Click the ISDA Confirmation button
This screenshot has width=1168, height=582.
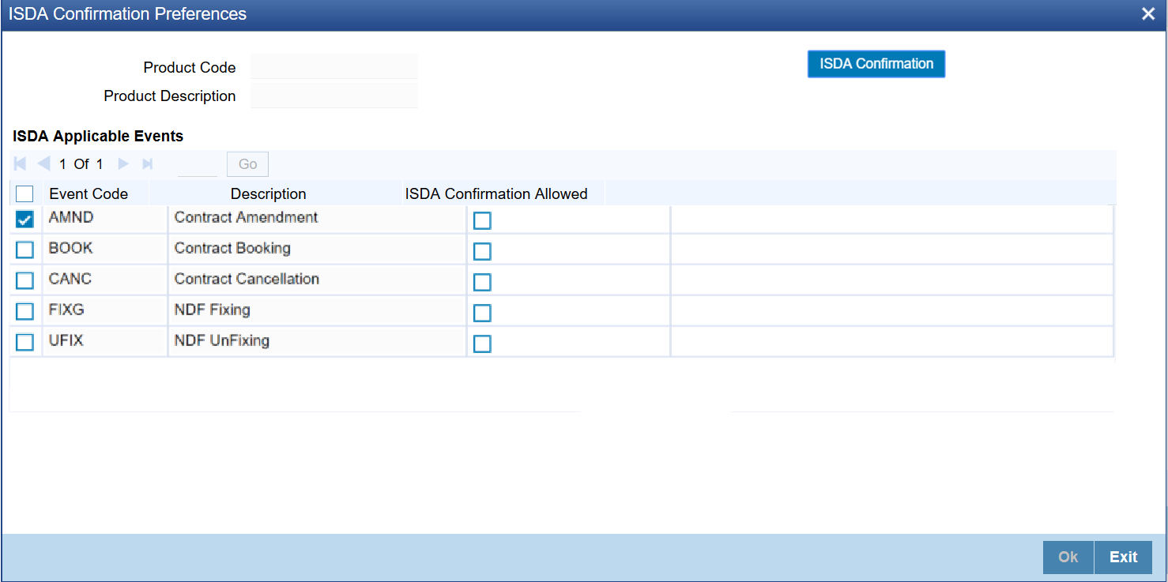[876, 64]
